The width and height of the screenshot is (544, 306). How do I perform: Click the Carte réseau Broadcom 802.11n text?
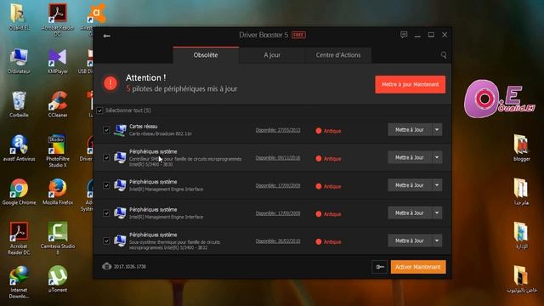(x=161, y=133)
